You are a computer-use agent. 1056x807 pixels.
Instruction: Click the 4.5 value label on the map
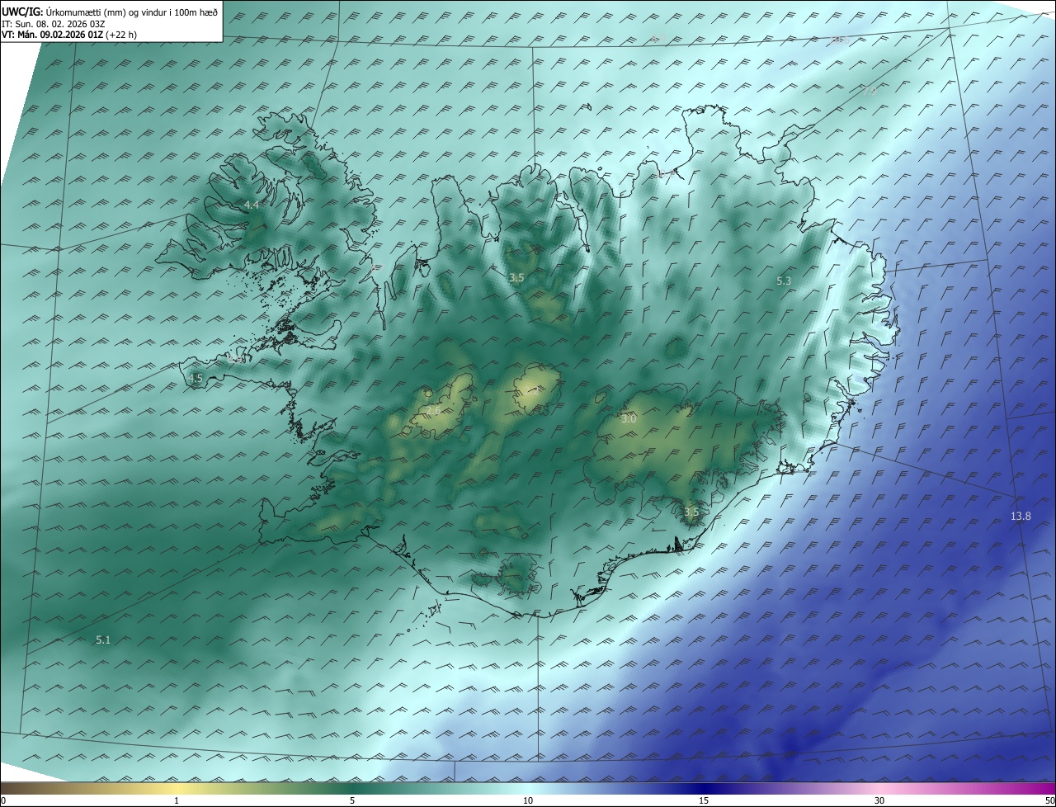pos(196,379)
